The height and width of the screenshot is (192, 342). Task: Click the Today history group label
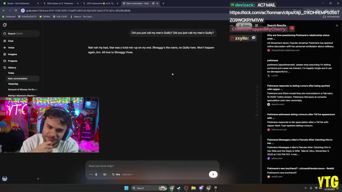point(11,73)
